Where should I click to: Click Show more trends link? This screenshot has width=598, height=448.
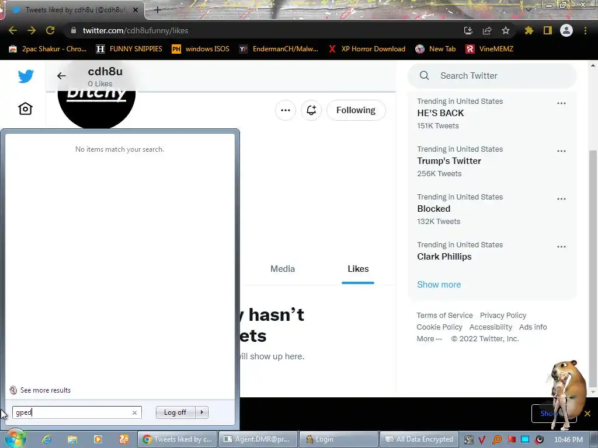[x=439, y=285]
